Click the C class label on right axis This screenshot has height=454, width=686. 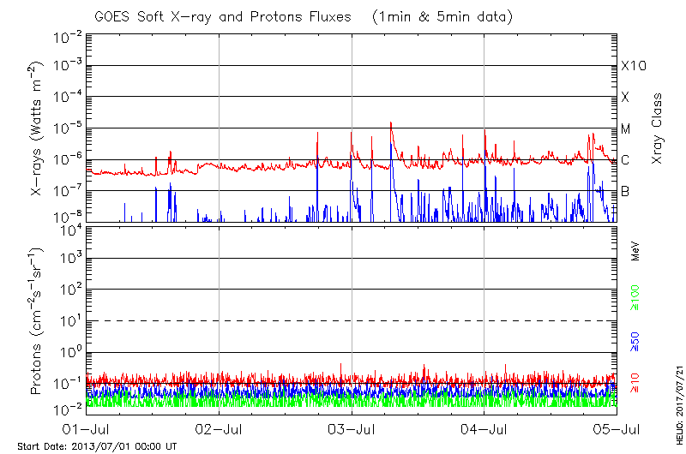pos(625,159)
